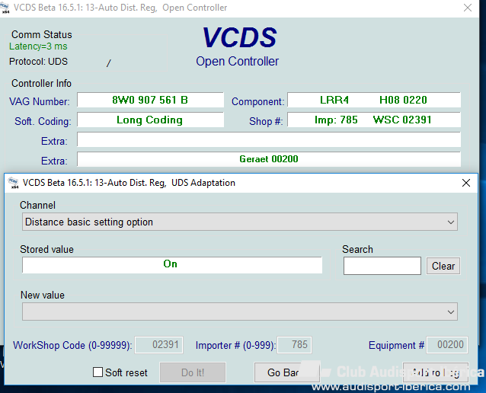
Task: Click the Comm Status label
Action: tap(42, 34)
